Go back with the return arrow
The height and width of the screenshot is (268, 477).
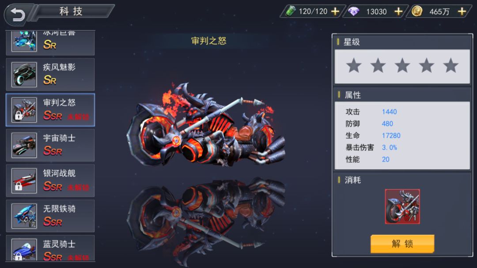(17, 14)
